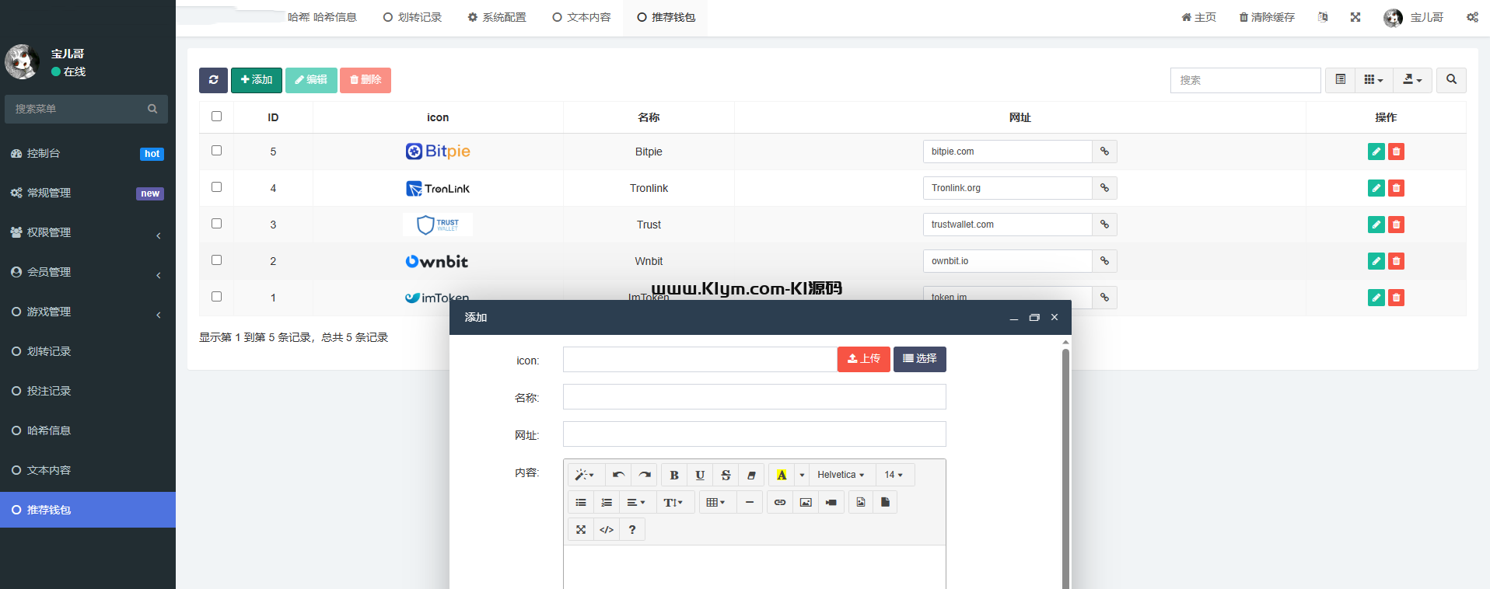Click the insert link icon in editor
1490x589 pixels.
coord(780,503)
